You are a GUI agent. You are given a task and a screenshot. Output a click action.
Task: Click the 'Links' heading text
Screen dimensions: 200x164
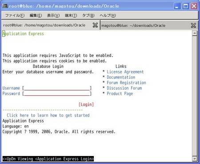coord(121,66)
